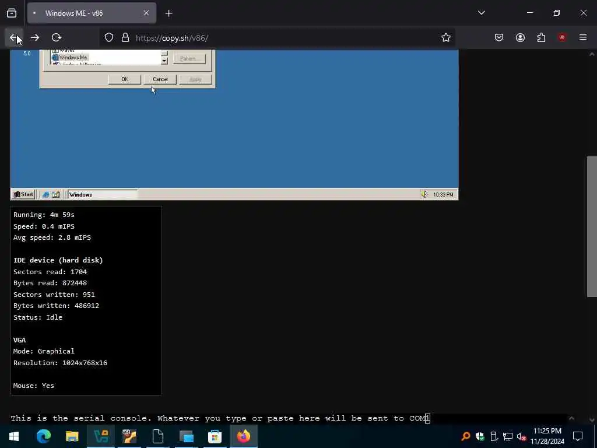The width and height of the screenshot is (597, 448).
Task: Click the serial console scroll-up arrow
Action: coord(571,418)
